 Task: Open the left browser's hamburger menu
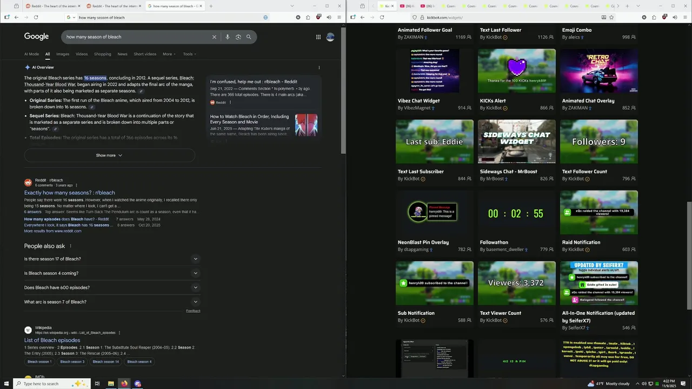click(339, 17)
